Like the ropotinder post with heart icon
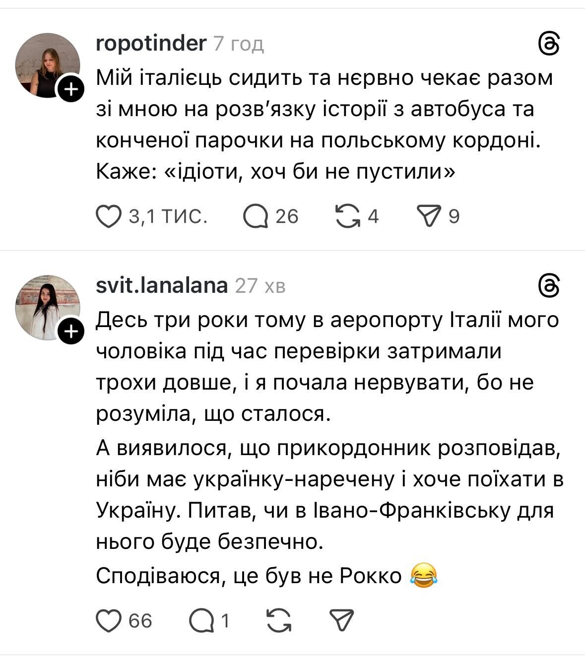The height and width of the screenshot is (669, 585). (x=108, y=217)
